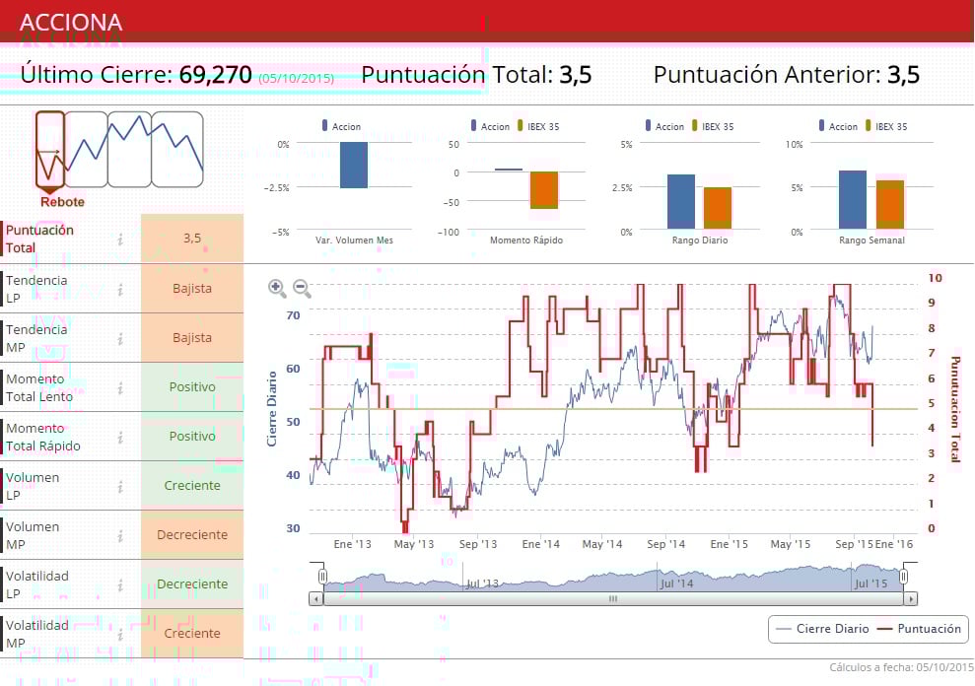The height and width of the screenshot is (686, 975).
Task: Open info icon for Tendencia LP
Action: [120, 289]
